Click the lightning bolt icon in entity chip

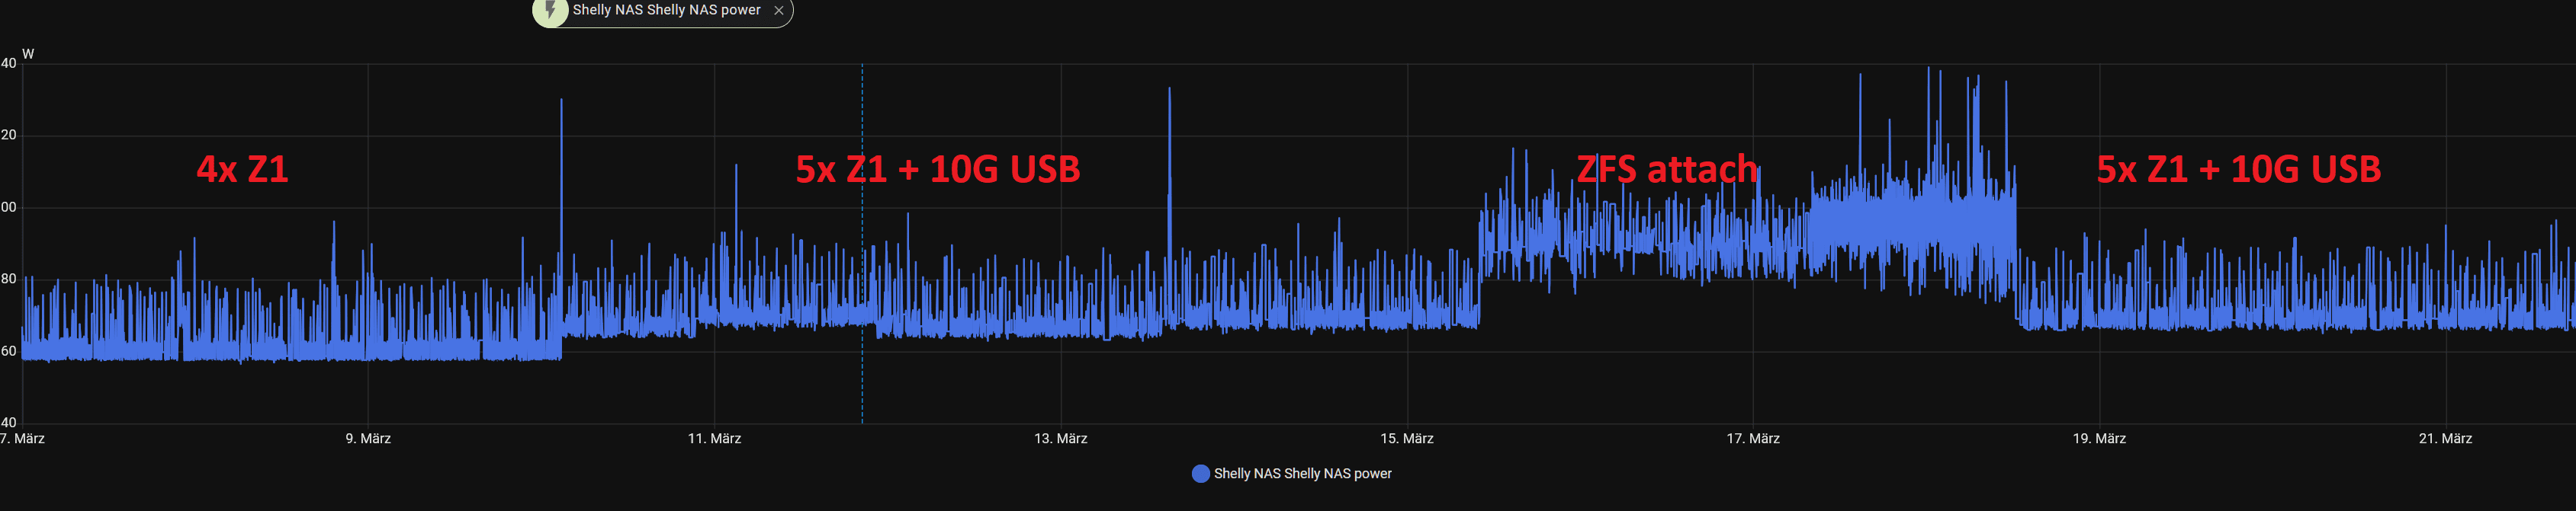pos(550,10)
